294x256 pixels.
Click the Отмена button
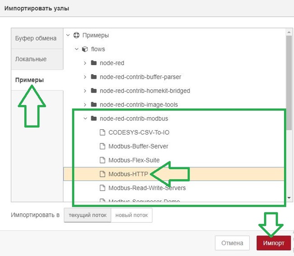pyautogui.click(x=232, y=243)
